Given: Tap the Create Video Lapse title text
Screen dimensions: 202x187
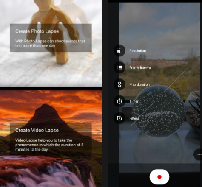Looking at the screenshot, I should 37,130.
